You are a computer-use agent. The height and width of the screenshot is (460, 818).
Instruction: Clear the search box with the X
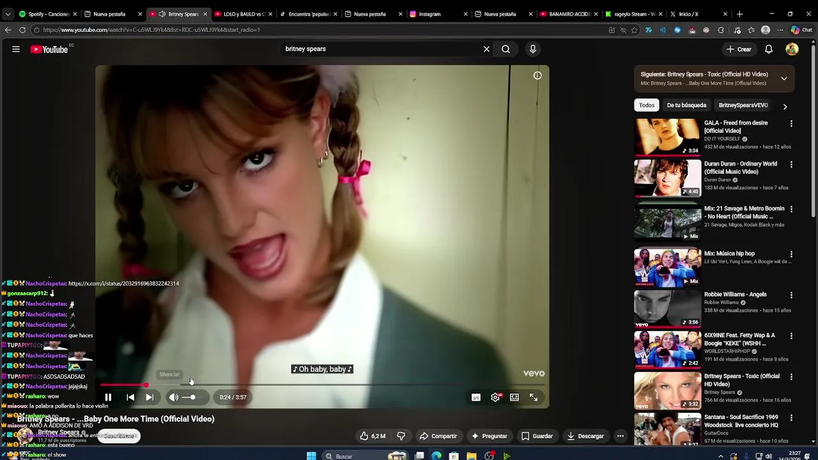486,49
